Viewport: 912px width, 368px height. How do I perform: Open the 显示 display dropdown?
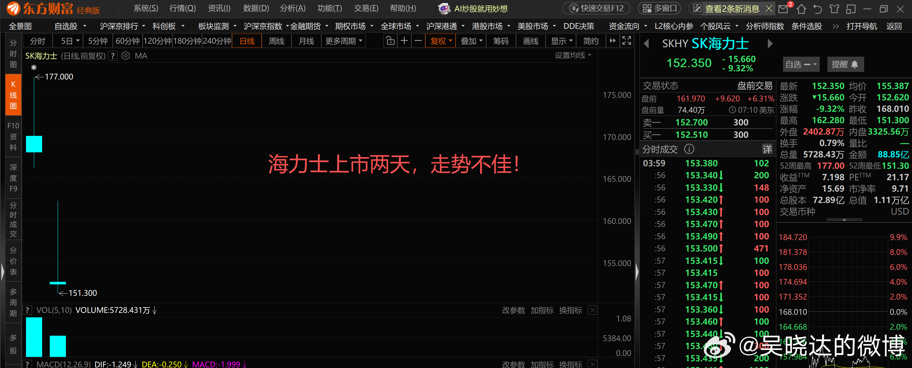561,41
